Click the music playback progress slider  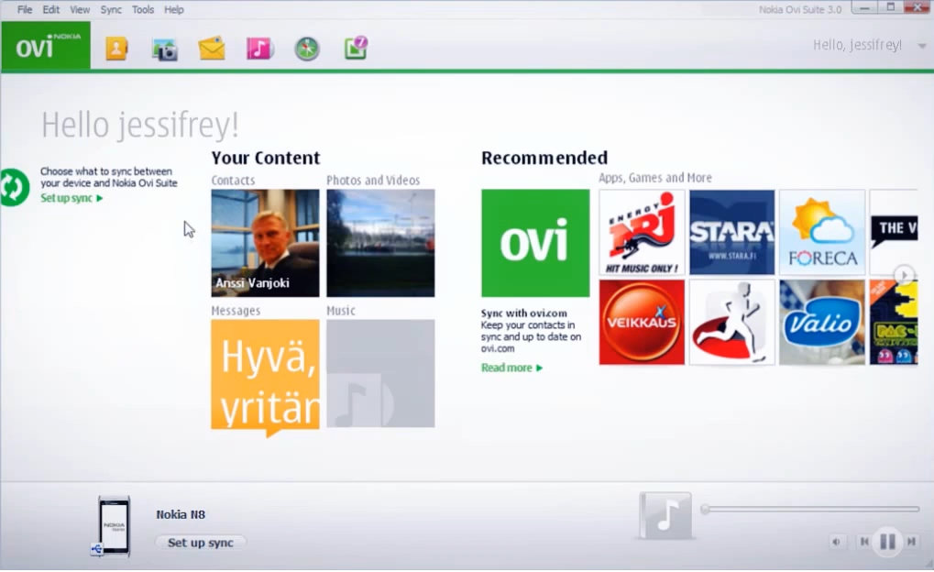pos(809,509)
